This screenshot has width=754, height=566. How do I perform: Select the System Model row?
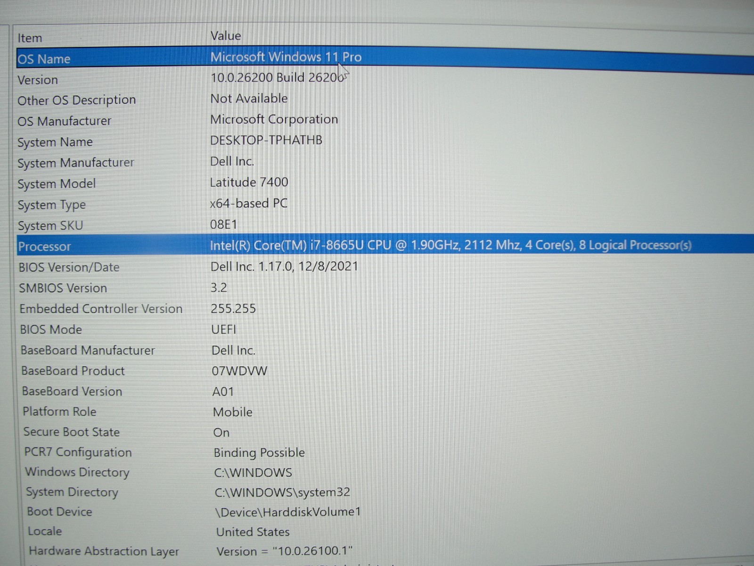click(x=57, y=183)
